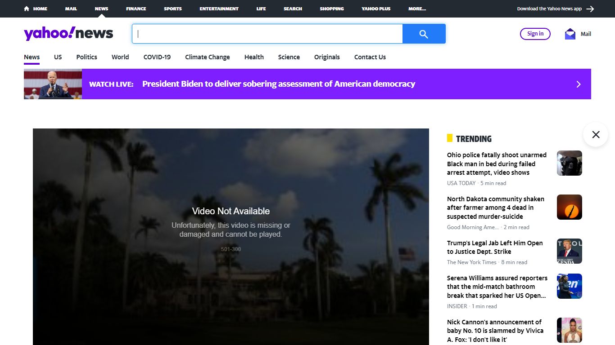Click the arrow beside Download the Yahoo News app
615x345 pixels.
pos(590,9)
